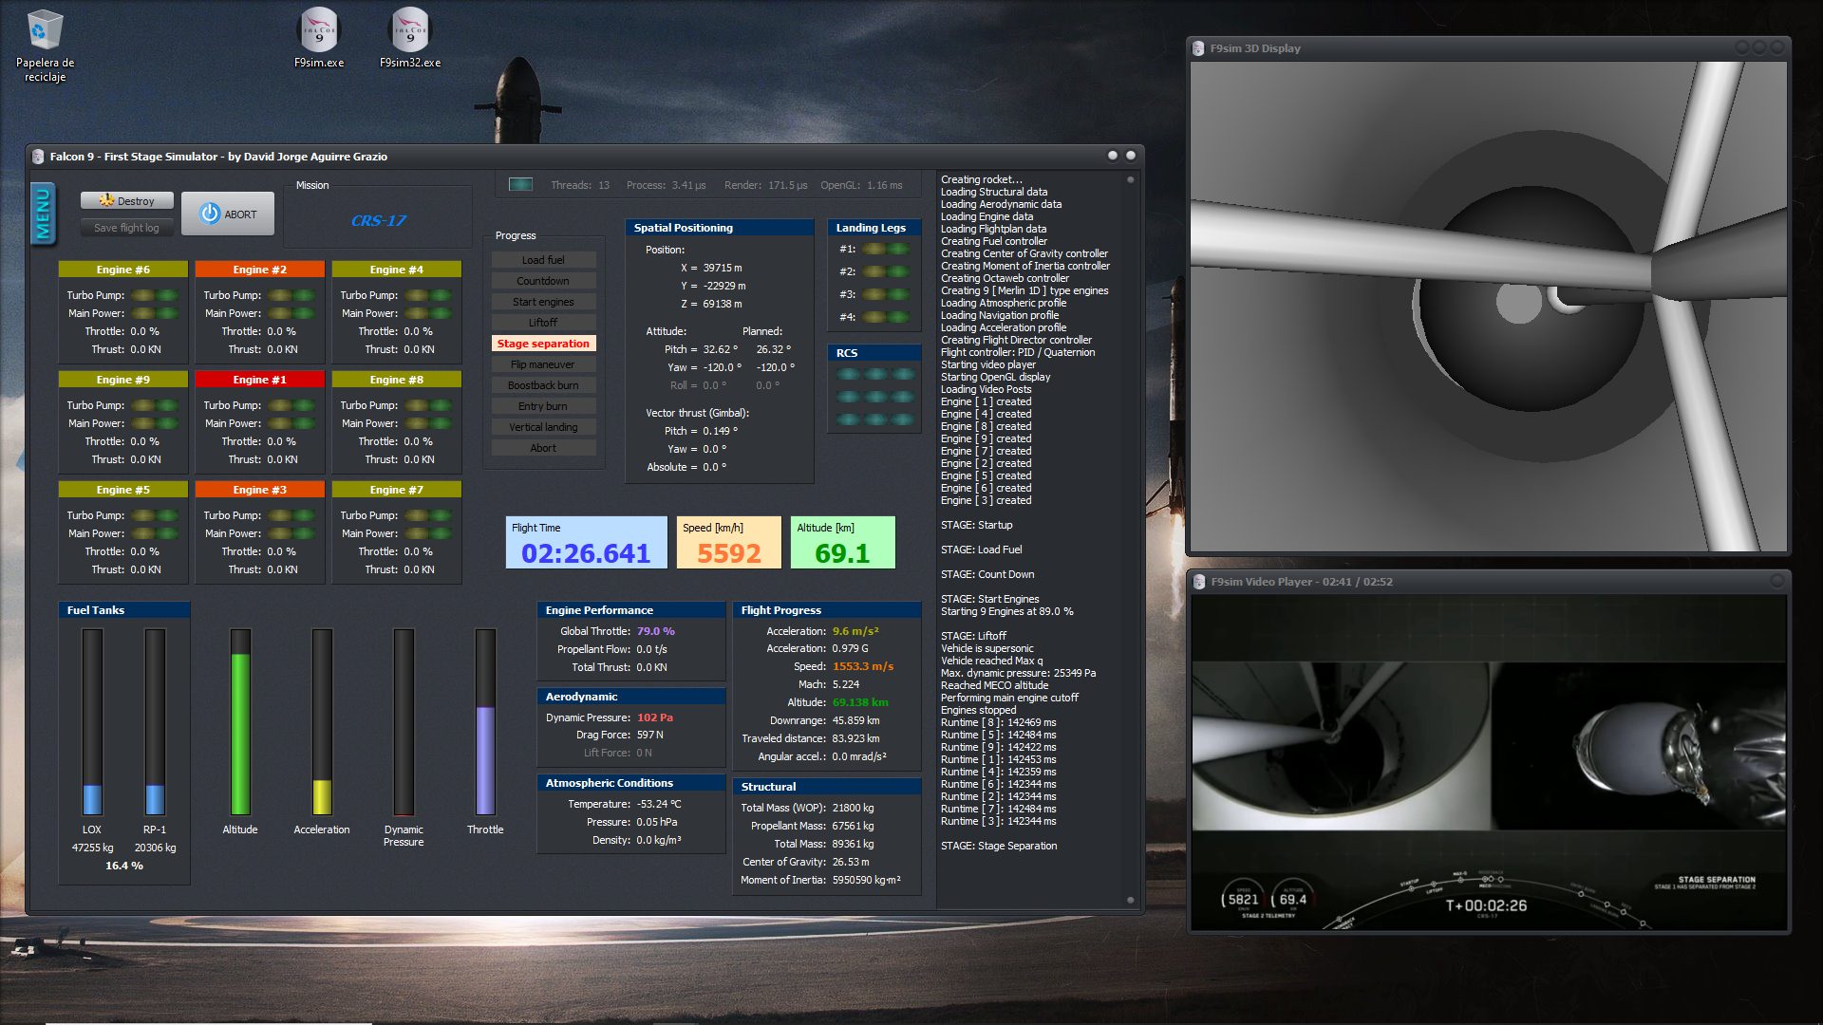
Task: Click the Dynamic Pressure gauge bar
Action: pyautogui.click(x=404, y=721)
